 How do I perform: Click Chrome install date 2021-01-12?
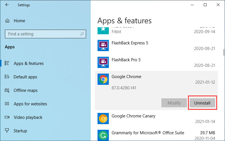click(x=205, y=82)
